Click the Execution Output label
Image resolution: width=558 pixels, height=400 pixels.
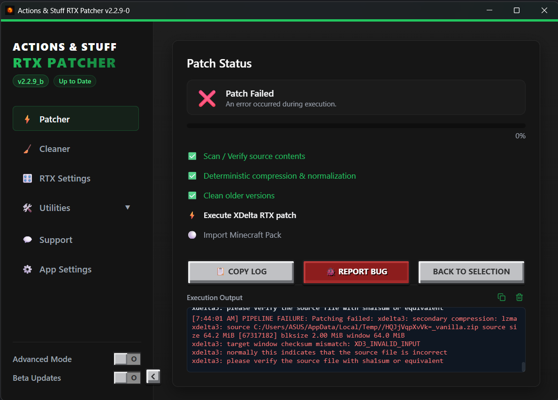[214, 298]
